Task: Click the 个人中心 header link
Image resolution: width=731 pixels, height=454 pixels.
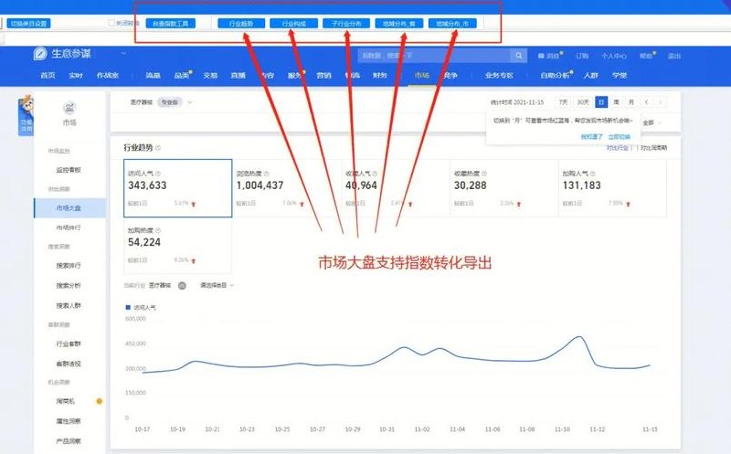Action: 613,56
